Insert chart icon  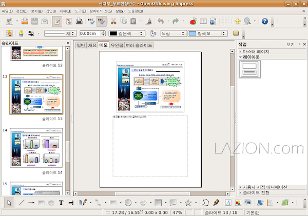[194, 21]
